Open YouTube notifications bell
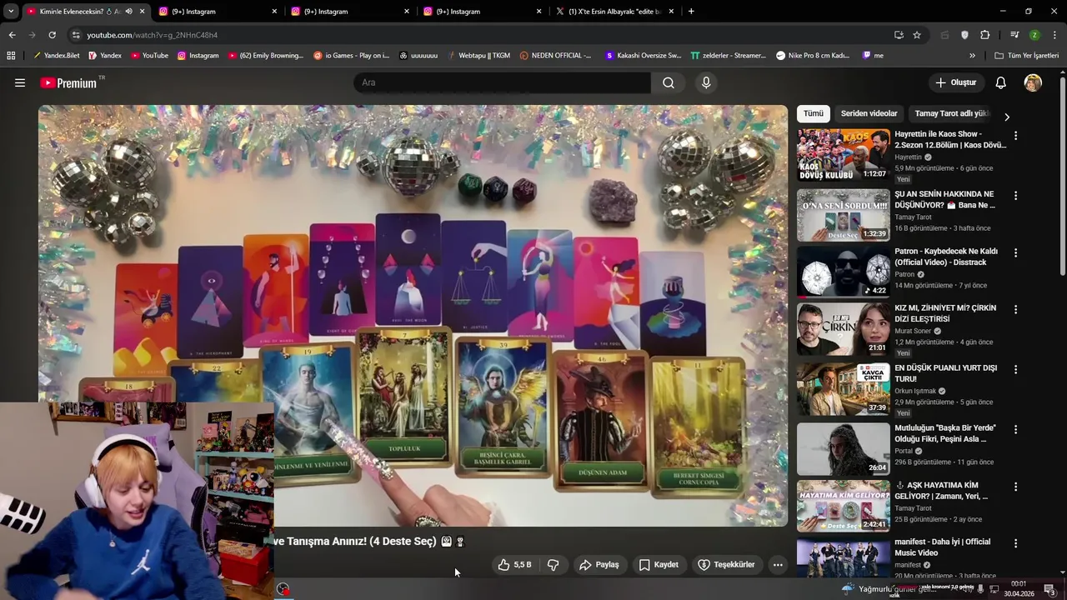This screenshot has height=600, width=1067. (1000, 82)
